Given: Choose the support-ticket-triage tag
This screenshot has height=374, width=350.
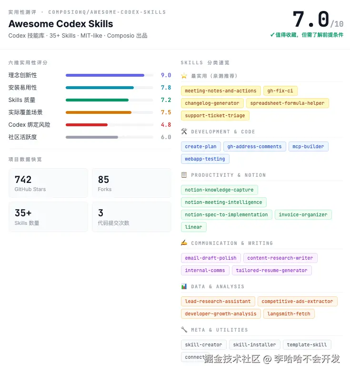Looking at the screenshot, I should [x=215, y=115].
